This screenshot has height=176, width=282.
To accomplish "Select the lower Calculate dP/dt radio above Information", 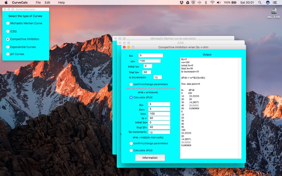I will (x=131, y=150).
